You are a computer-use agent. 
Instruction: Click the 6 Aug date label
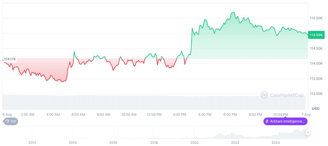[7, 114]
